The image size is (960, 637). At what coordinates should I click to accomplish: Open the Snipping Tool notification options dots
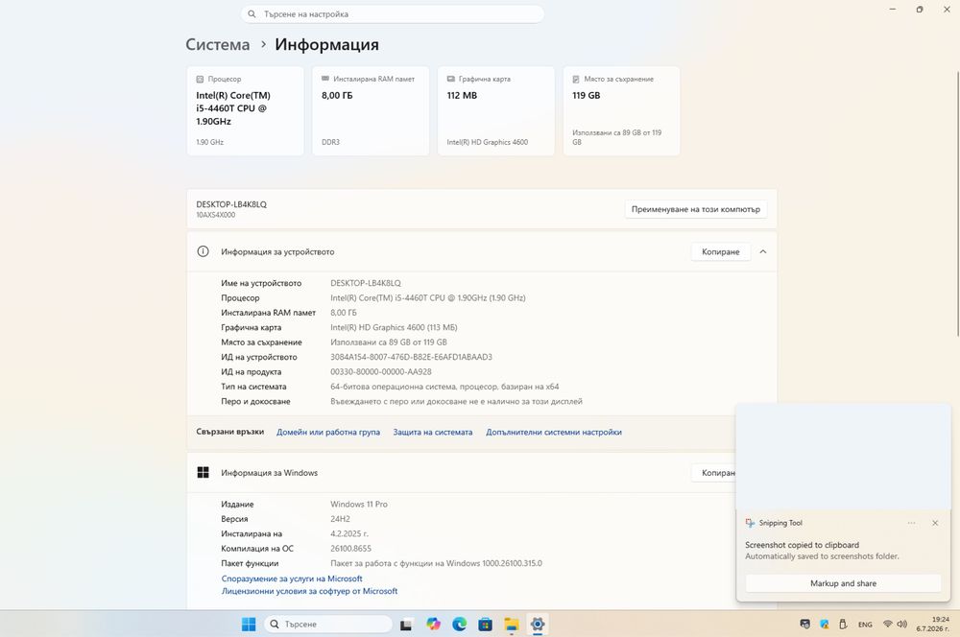coord(911,523)
